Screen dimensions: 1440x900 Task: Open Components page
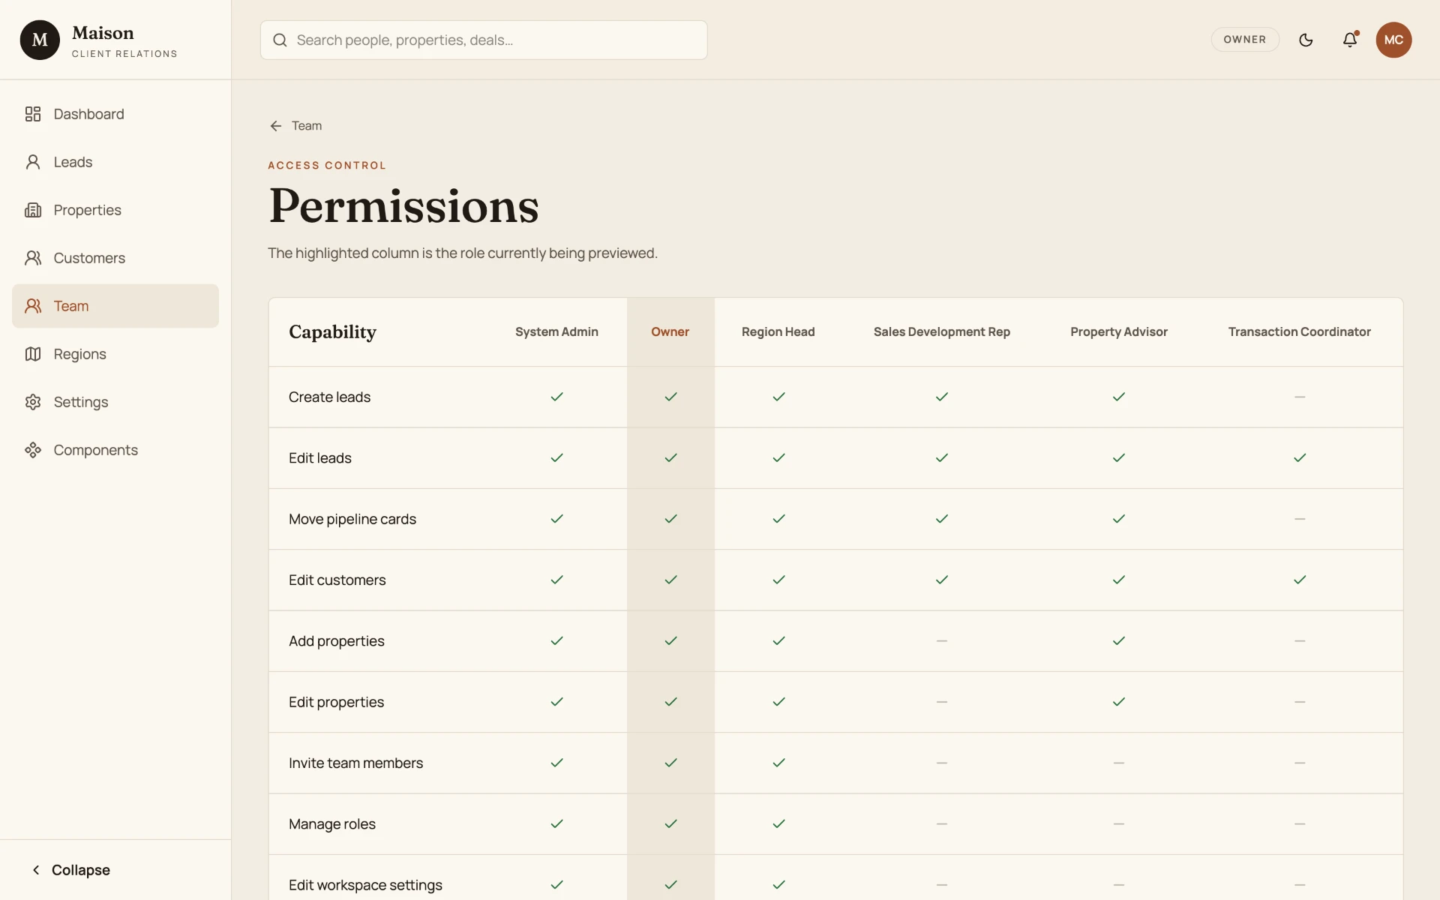click(x=115, y=450)
